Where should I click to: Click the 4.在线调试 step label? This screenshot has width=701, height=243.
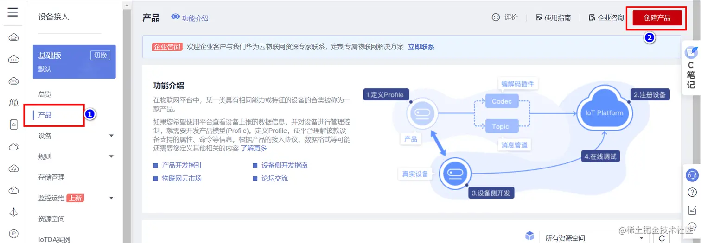point(601,156)
